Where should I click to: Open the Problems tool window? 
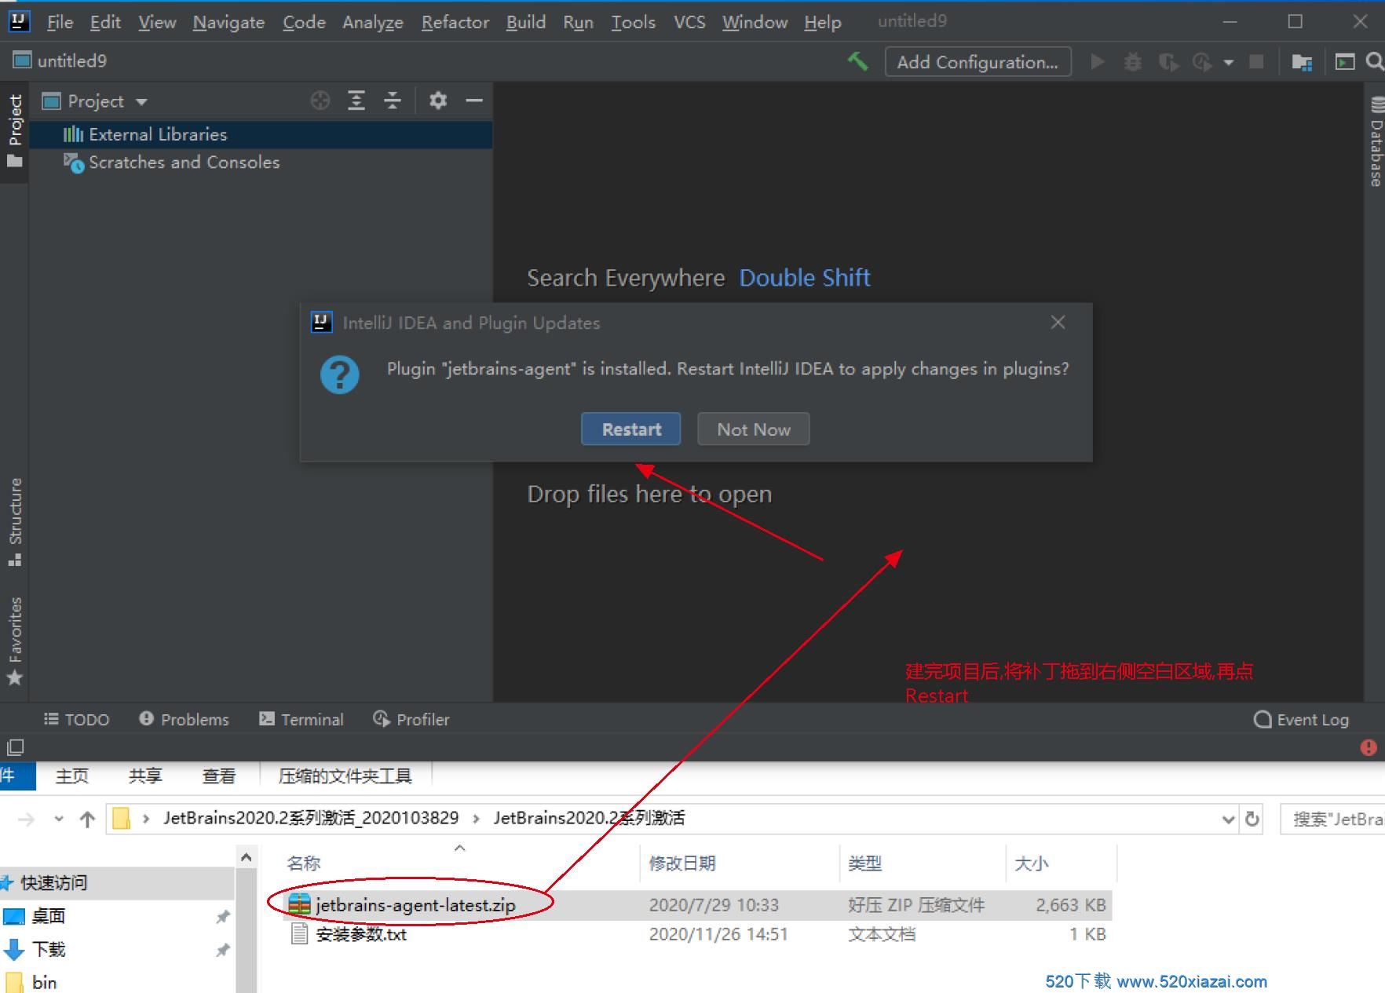[x=184, y=719]
